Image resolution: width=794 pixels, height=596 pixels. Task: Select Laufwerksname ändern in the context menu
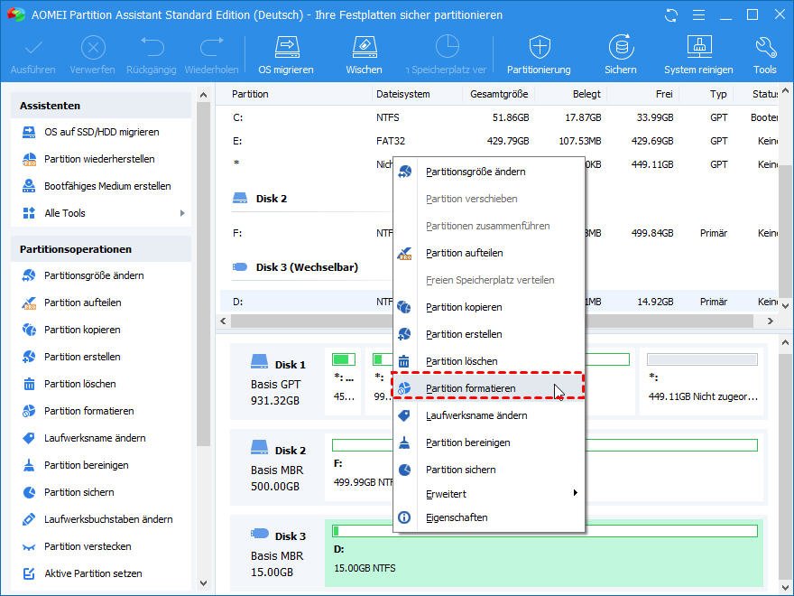489,415
